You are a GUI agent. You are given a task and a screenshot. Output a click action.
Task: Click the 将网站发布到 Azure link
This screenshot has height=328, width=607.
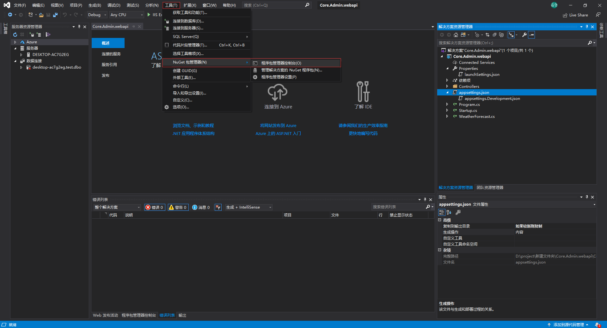pyautogui.click(x=278, y=125)
